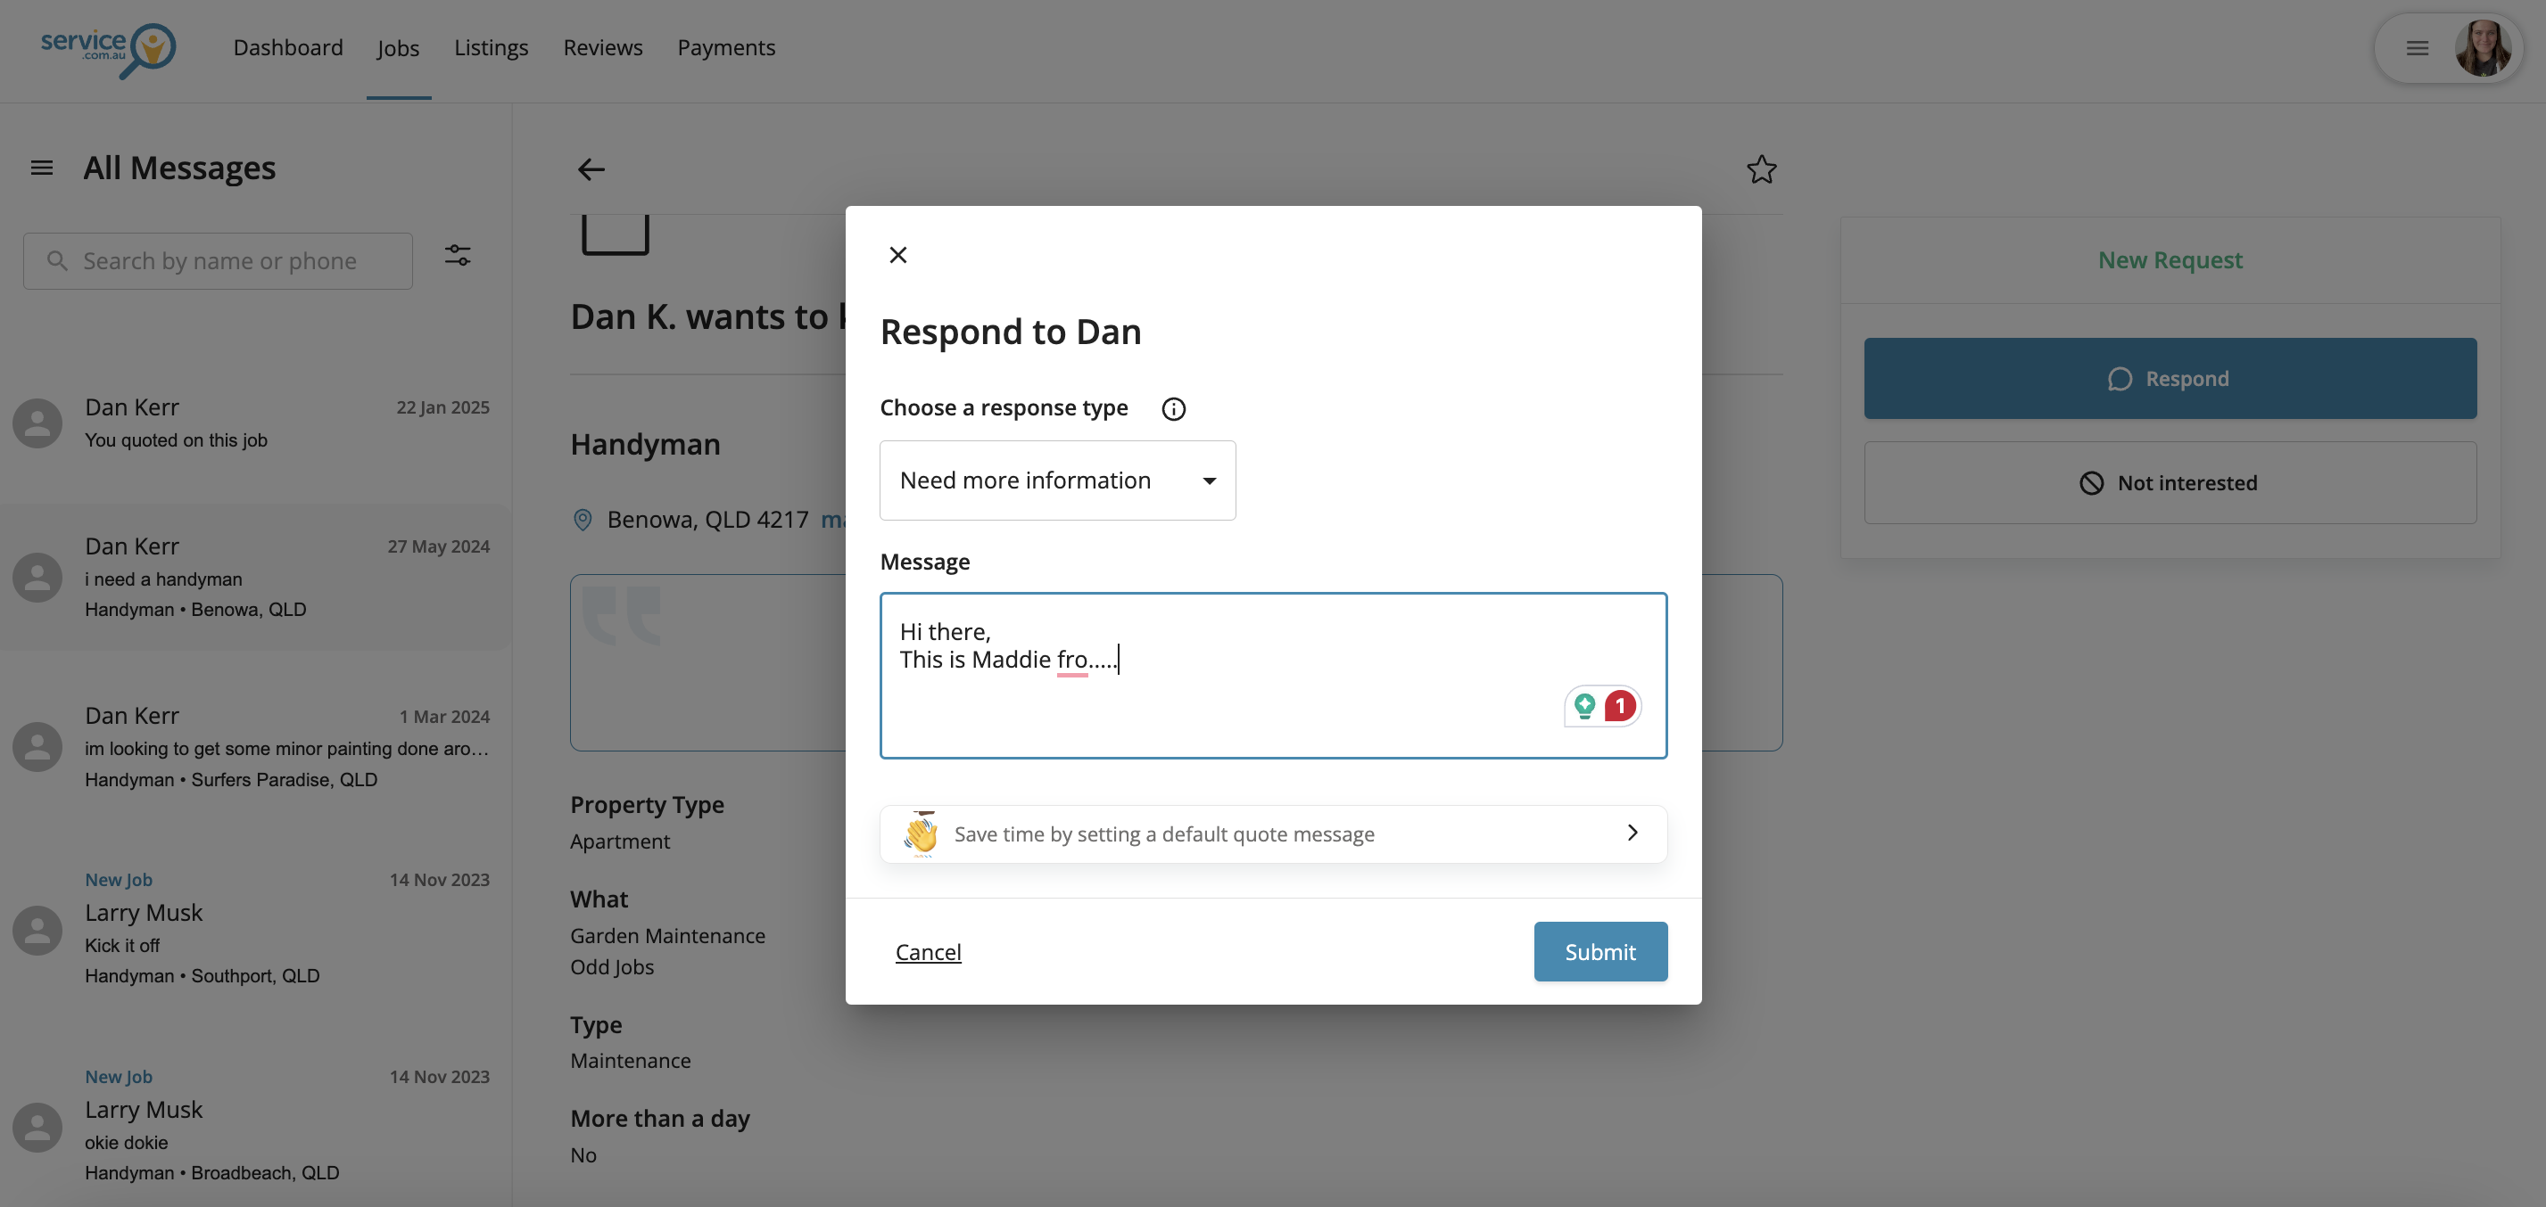Open the Payments tab
The width and height of the screenshot is (2546, 1207).
tap(725, 47)
